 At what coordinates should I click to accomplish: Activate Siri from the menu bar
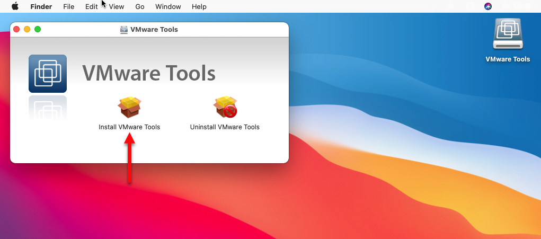pyautogui.click(x=488, y=6)
